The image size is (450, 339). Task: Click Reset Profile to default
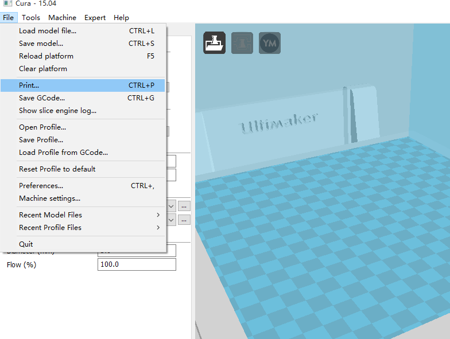coord(83,169)
